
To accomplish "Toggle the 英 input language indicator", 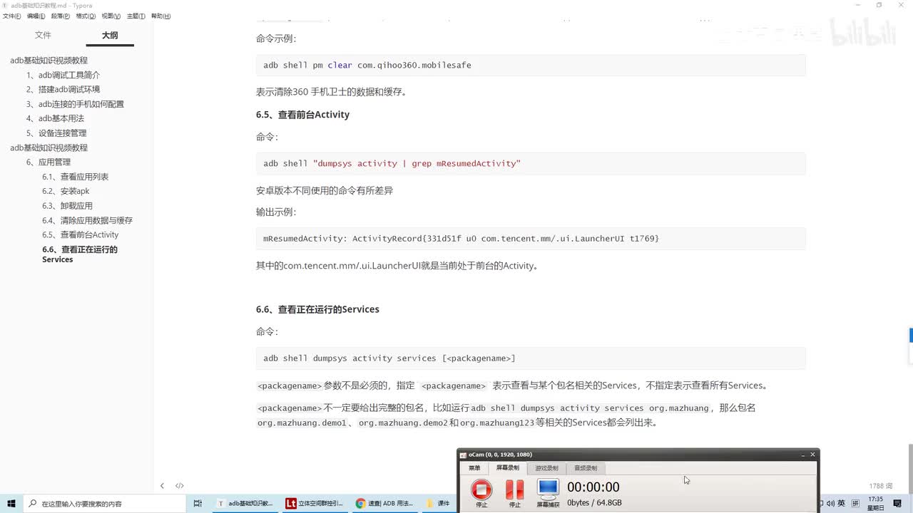I will 842,503.
